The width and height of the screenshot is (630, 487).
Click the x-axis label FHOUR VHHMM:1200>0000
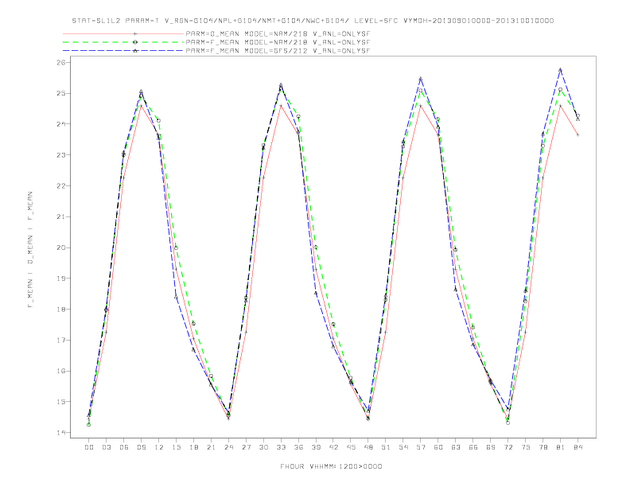coord(331,466)
